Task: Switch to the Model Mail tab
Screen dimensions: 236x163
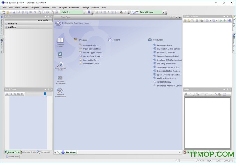Action: pyautogui.click(x=12, y=156)
